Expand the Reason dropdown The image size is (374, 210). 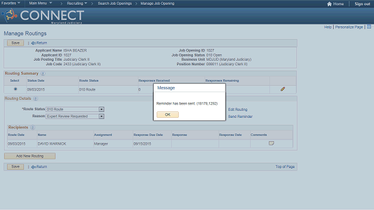[102, 117]
